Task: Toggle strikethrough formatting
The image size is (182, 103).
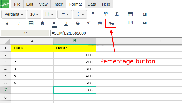Action: tap(77, 24)
